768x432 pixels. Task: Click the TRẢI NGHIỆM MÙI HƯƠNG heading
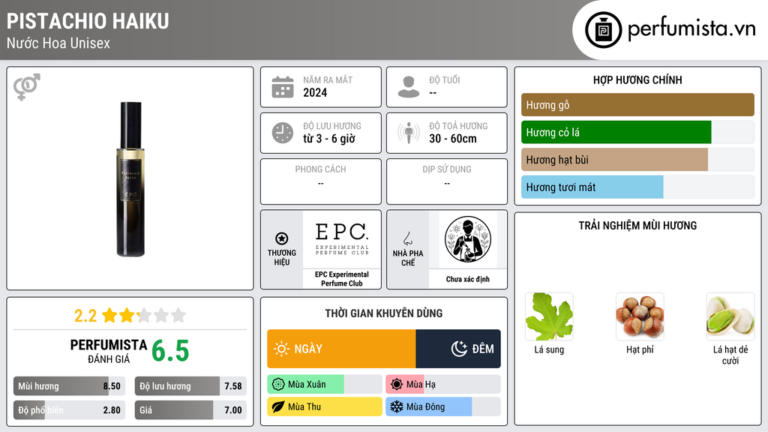[637, 225]
